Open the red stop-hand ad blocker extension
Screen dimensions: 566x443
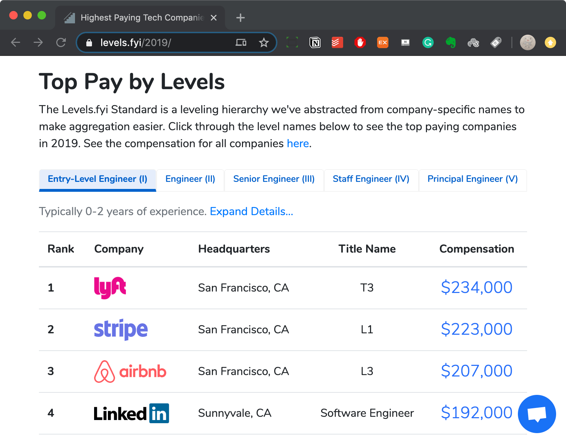pos(360,42)
